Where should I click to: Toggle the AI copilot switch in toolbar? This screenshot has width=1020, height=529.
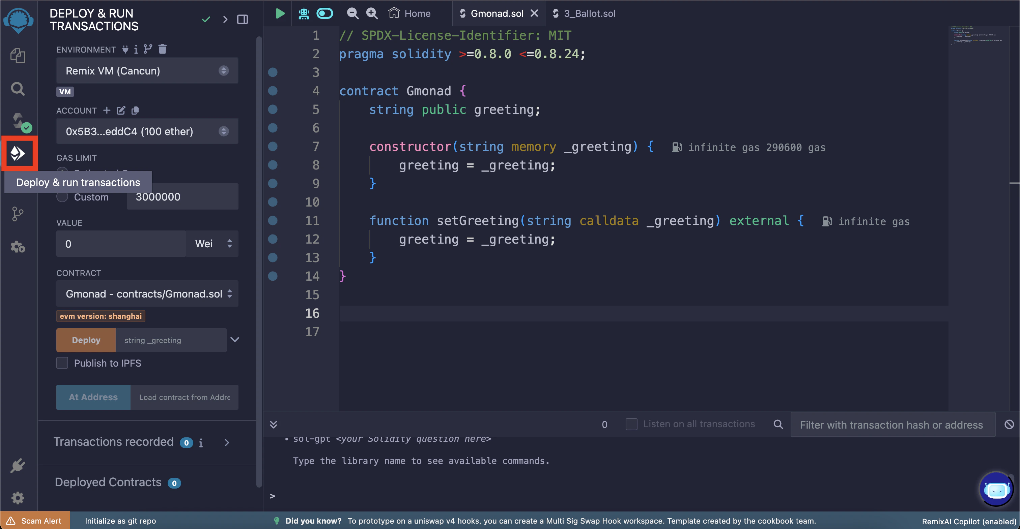click(x=325, y=13)
